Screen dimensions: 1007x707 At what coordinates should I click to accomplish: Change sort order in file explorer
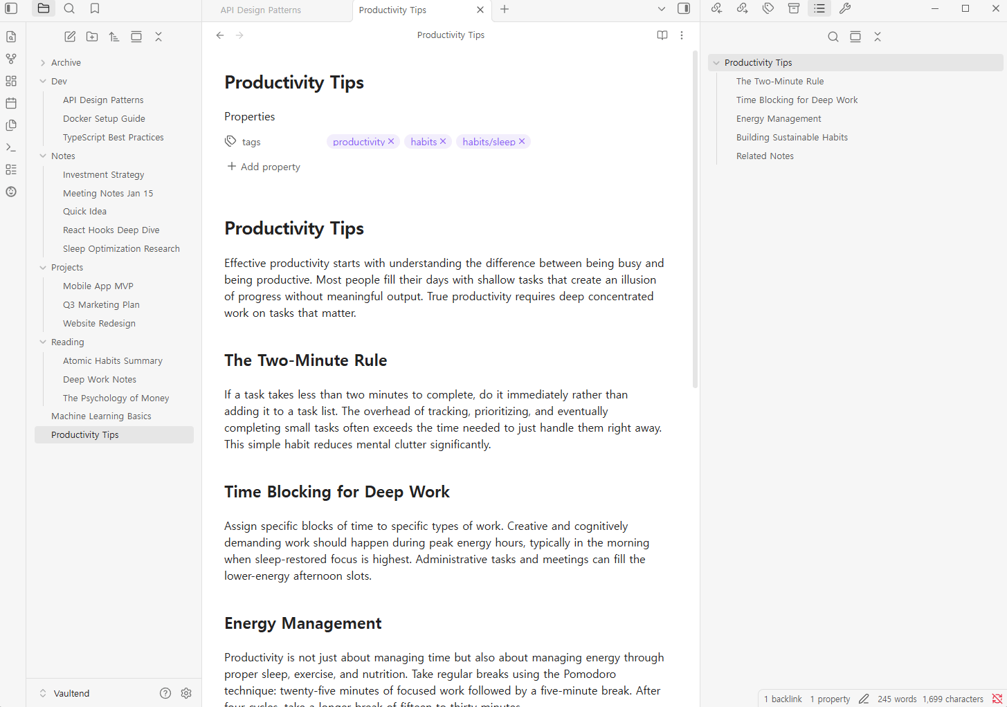(x=114, y=37)
